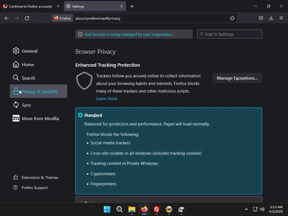The width and height of the screenshot is (288, 216).
Task: Close the Settings tab
Action: (121, 6)
